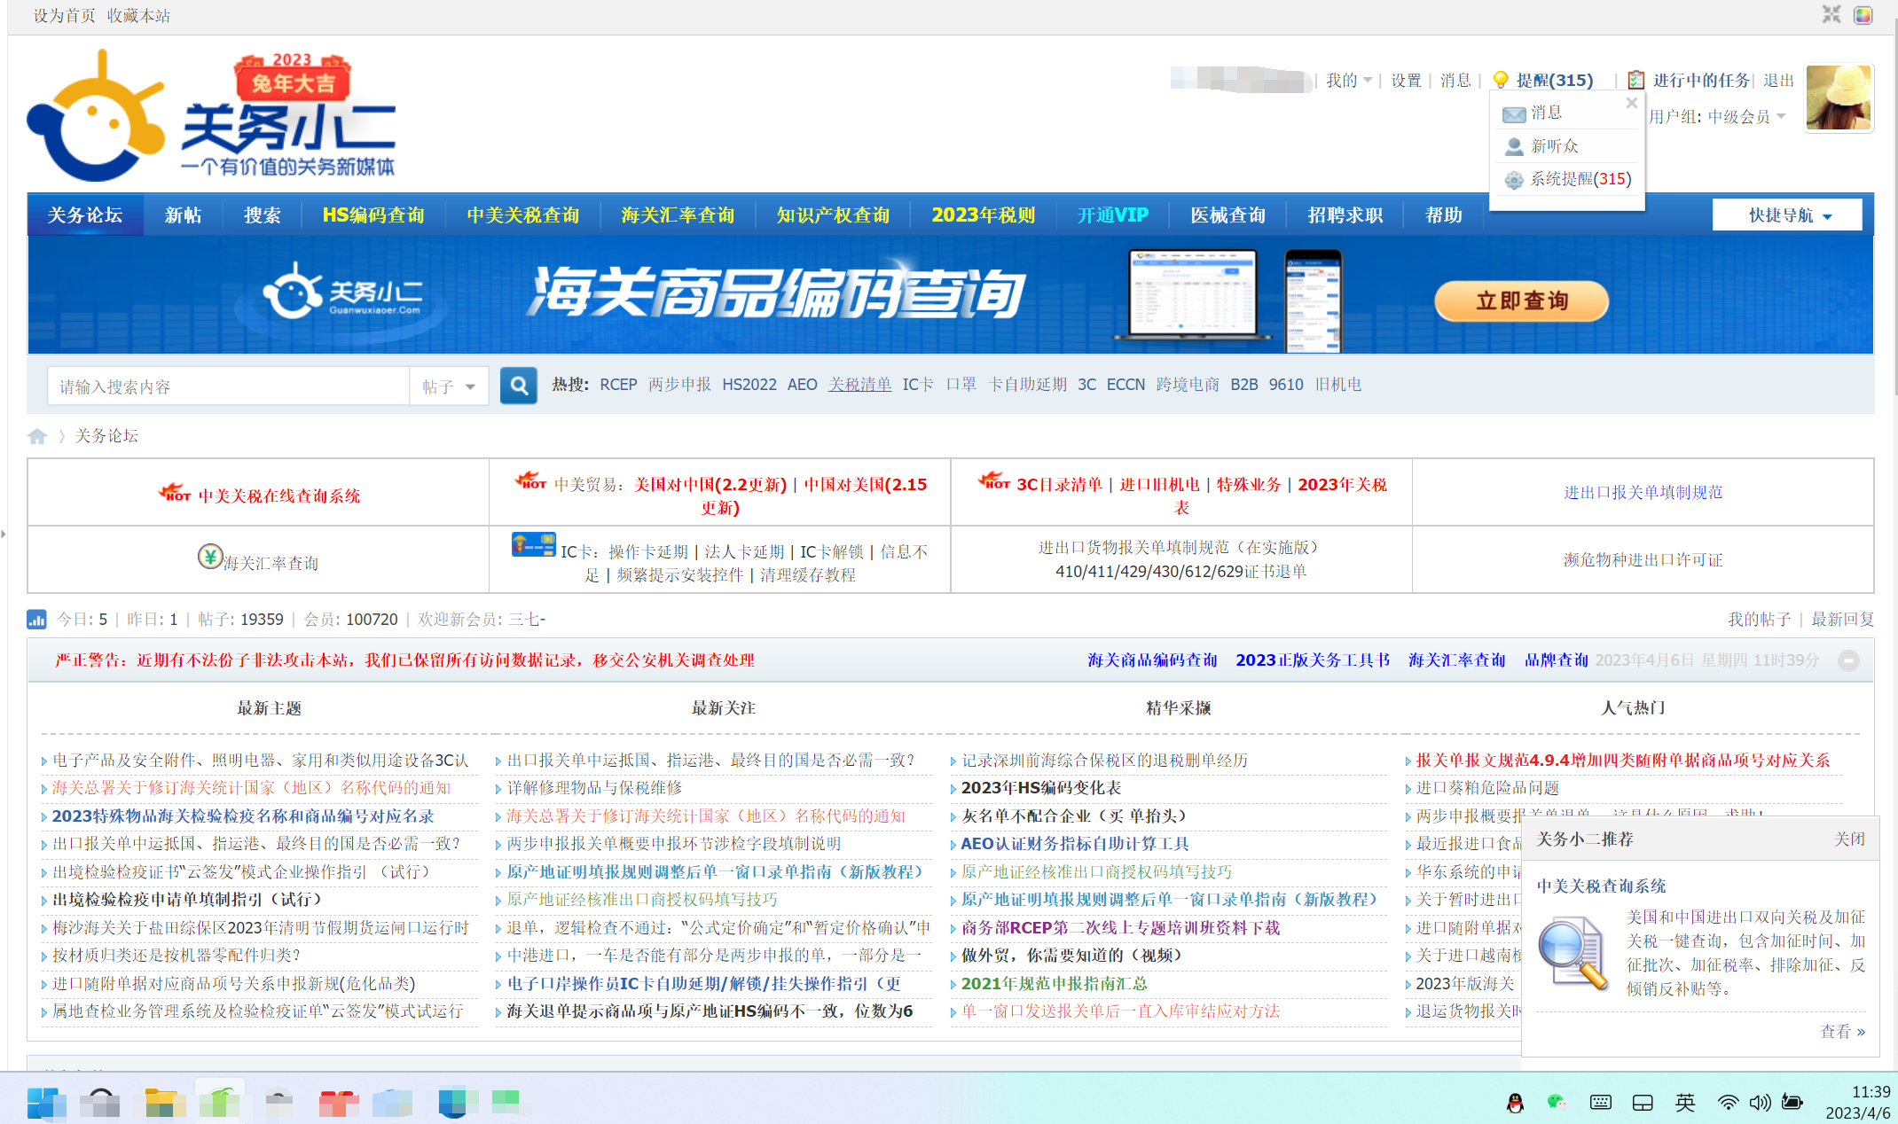Click the 退出 logout link
The image size is (1898, 1124).
(x=1778, y=80)
